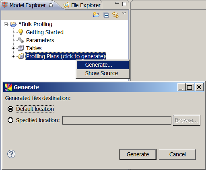The width and height of the screenshot is (206, 170).
Task: Click the Collapse All icon in Model Explorer toolbar
Action: tap(106, 15)
